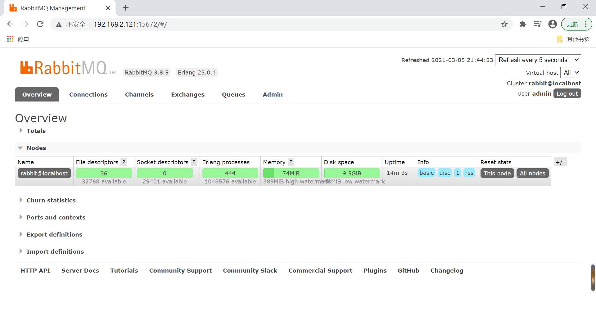This screenshot has width=596, height=321.
Task: Click the 更新 update button
Action: 573,24
